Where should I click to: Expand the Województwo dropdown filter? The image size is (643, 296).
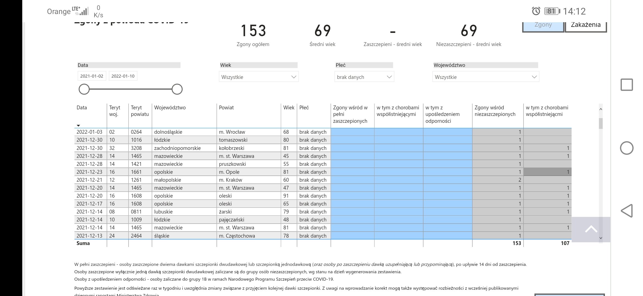[x=486, y=77]
